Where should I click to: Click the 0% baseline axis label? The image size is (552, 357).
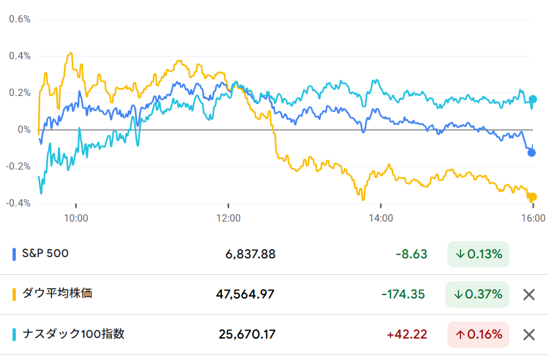(24, 130)
